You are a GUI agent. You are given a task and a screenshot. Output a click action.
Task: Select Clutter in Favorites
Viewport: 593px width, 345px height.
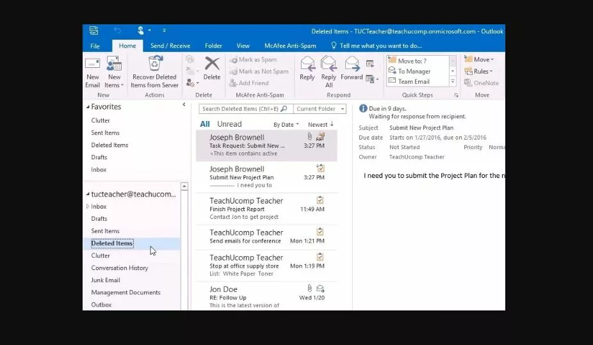point(100,120)
